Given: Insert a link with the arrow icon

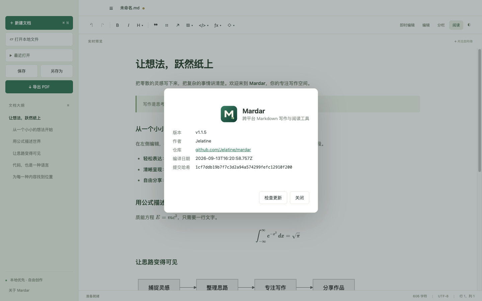Looking at the screenshot, I should [x=178, y=25].
